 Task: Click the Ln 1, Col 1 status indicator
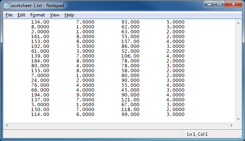(197, 134)
